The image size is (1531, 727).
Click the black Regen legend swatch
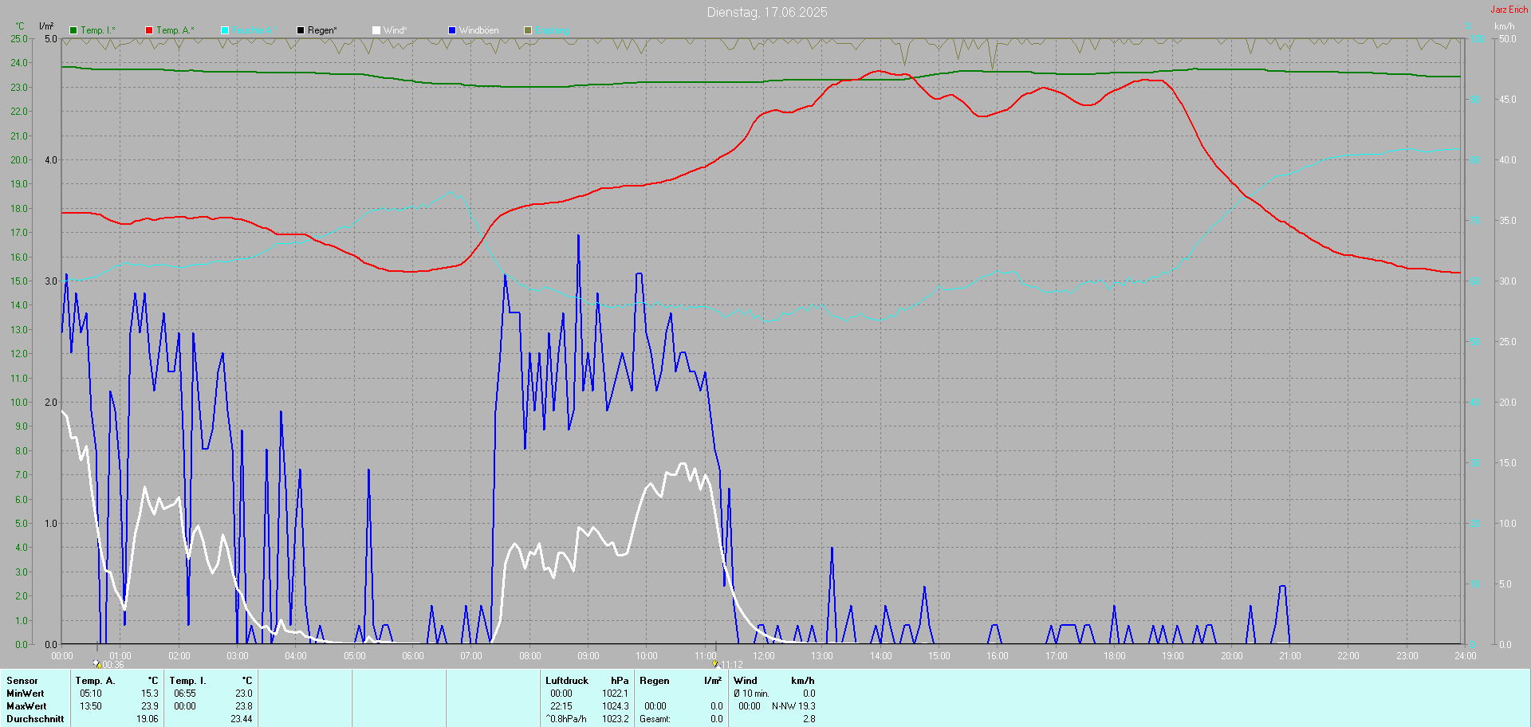(301, 30)
